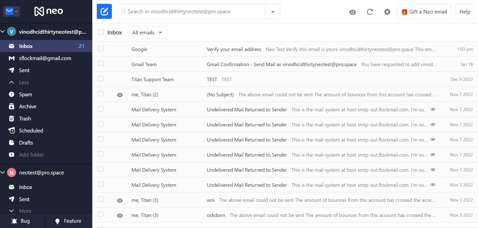Click the read receipts eye icon in top toolbar
Screen dimensions: 478x228
tap(353, 12)
